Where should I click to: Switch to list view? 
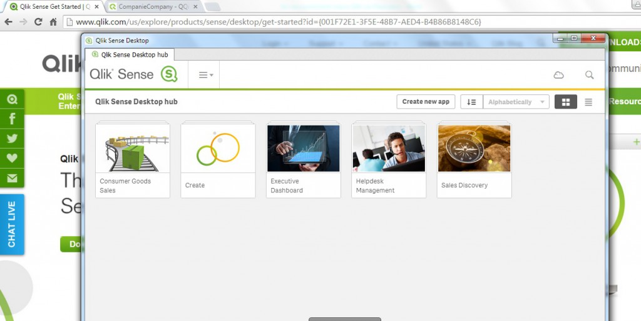point(588,102)
